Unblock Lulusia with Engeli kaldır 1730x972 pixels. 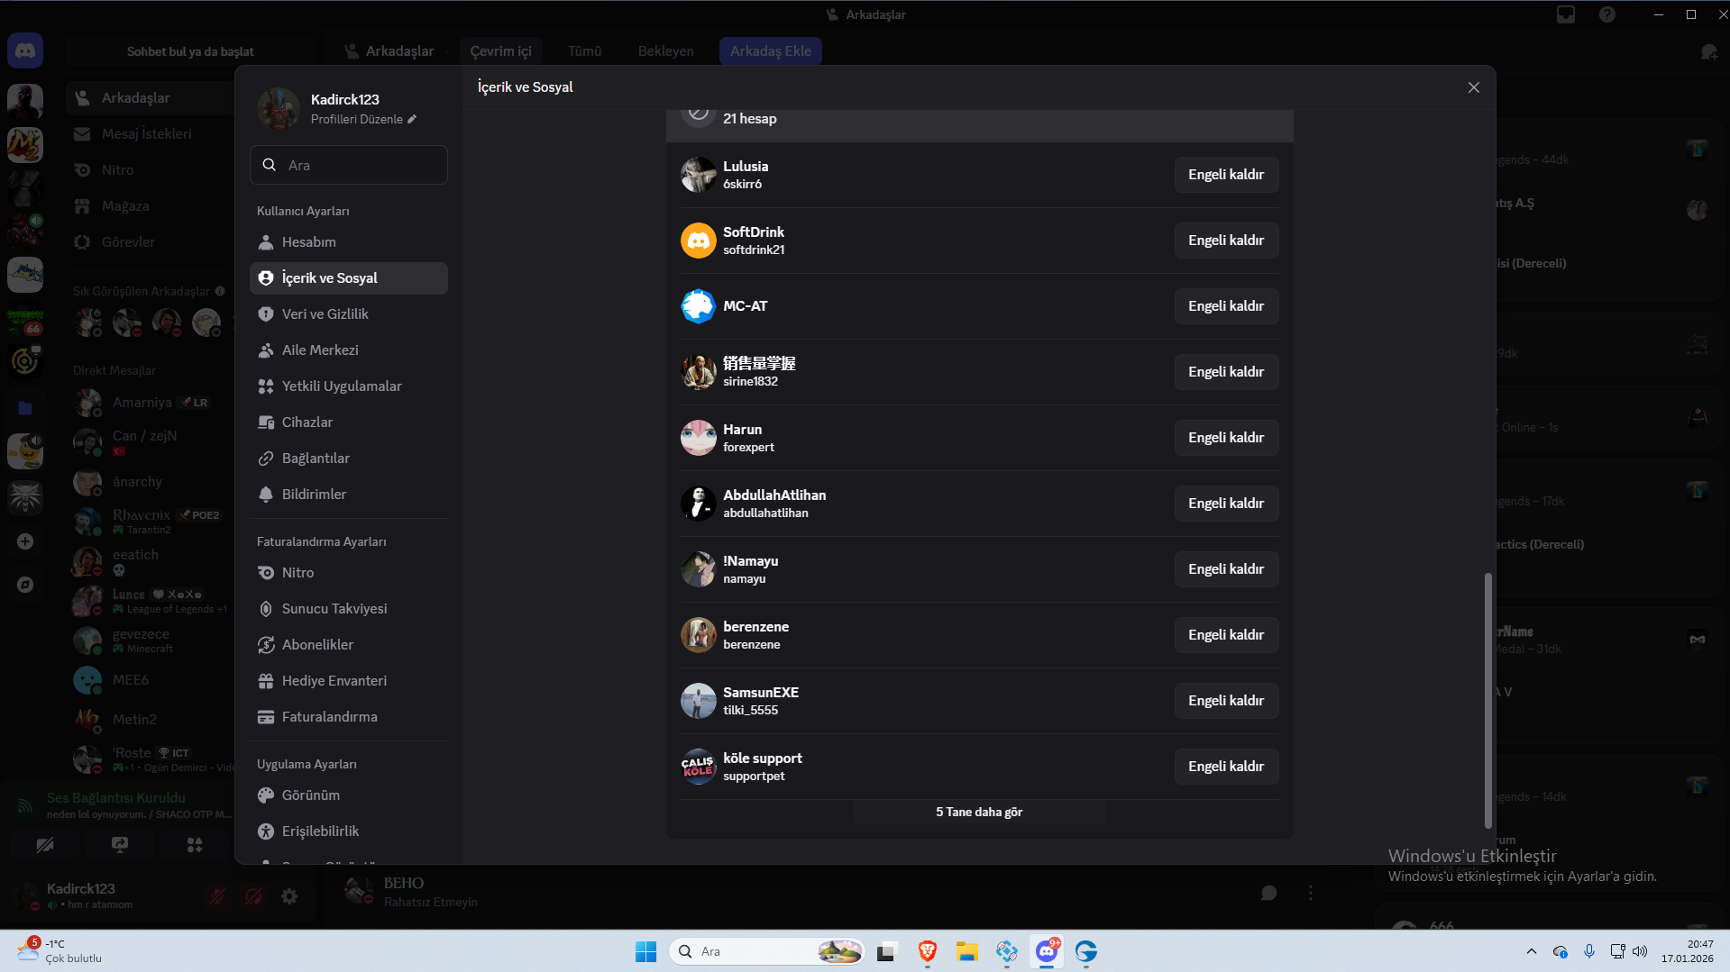[1226, 175]
